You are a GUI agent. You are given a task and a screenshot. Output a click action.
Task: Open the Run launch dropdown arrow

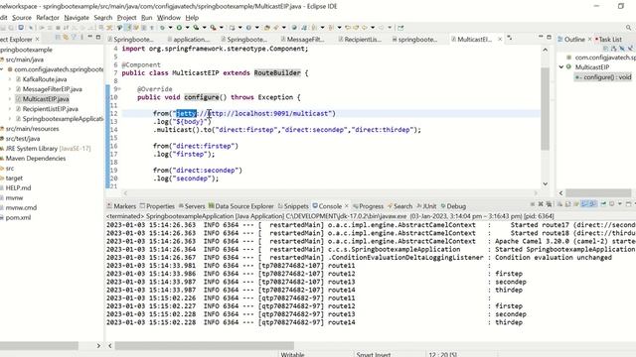point(188,28)
